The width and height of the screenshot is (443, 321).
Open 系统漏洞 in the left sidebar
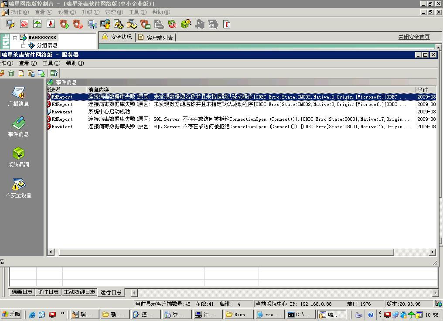(x=18, y=157)
